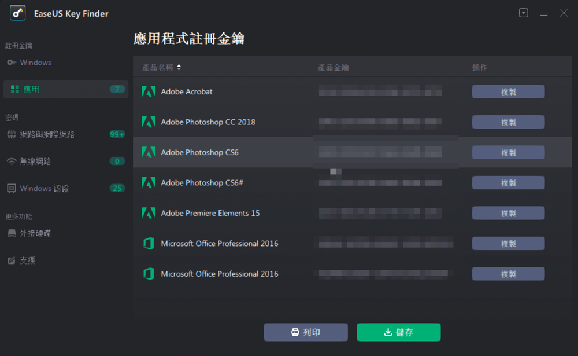Copy the Adobe Photoshop CS6# key

coord(508,182)
